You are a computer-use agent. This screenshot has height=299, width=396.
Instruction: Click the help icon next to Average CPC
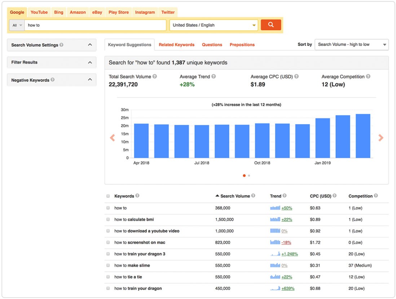coord(296,76)
